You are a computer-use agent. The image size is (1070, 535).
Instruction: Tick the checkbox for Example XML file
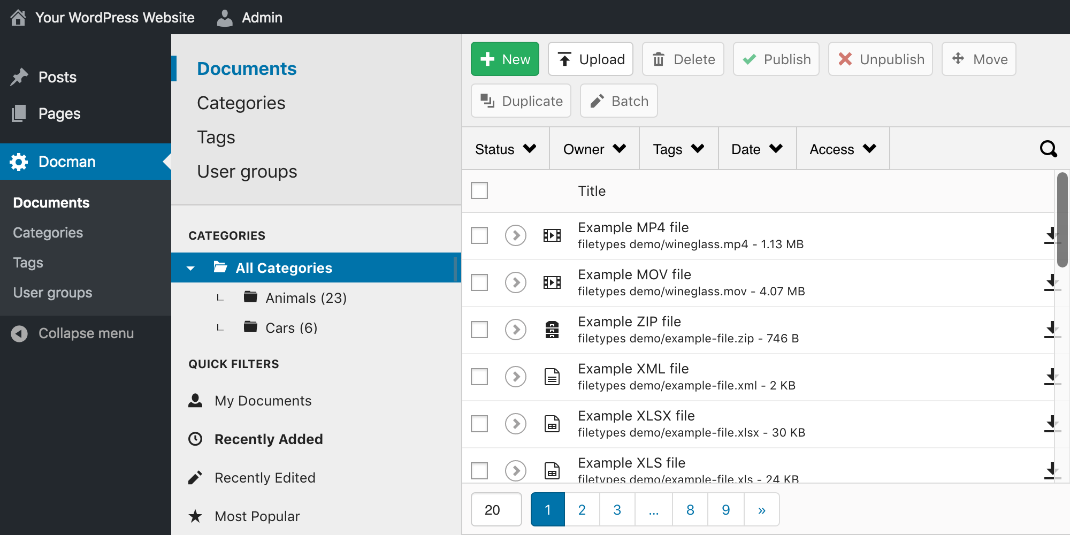click(479, 377)
